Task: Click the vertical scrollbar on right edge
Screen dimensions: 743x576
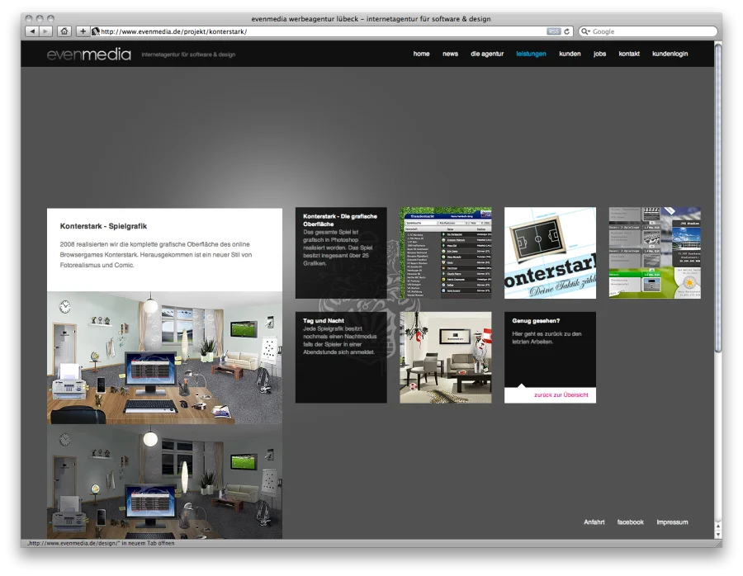Action: (717, 198)
